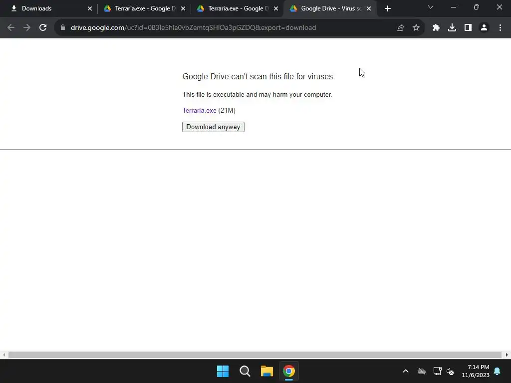511x383 pixels.
Task: Click the scrollbar left arrow
Action: 4,355
